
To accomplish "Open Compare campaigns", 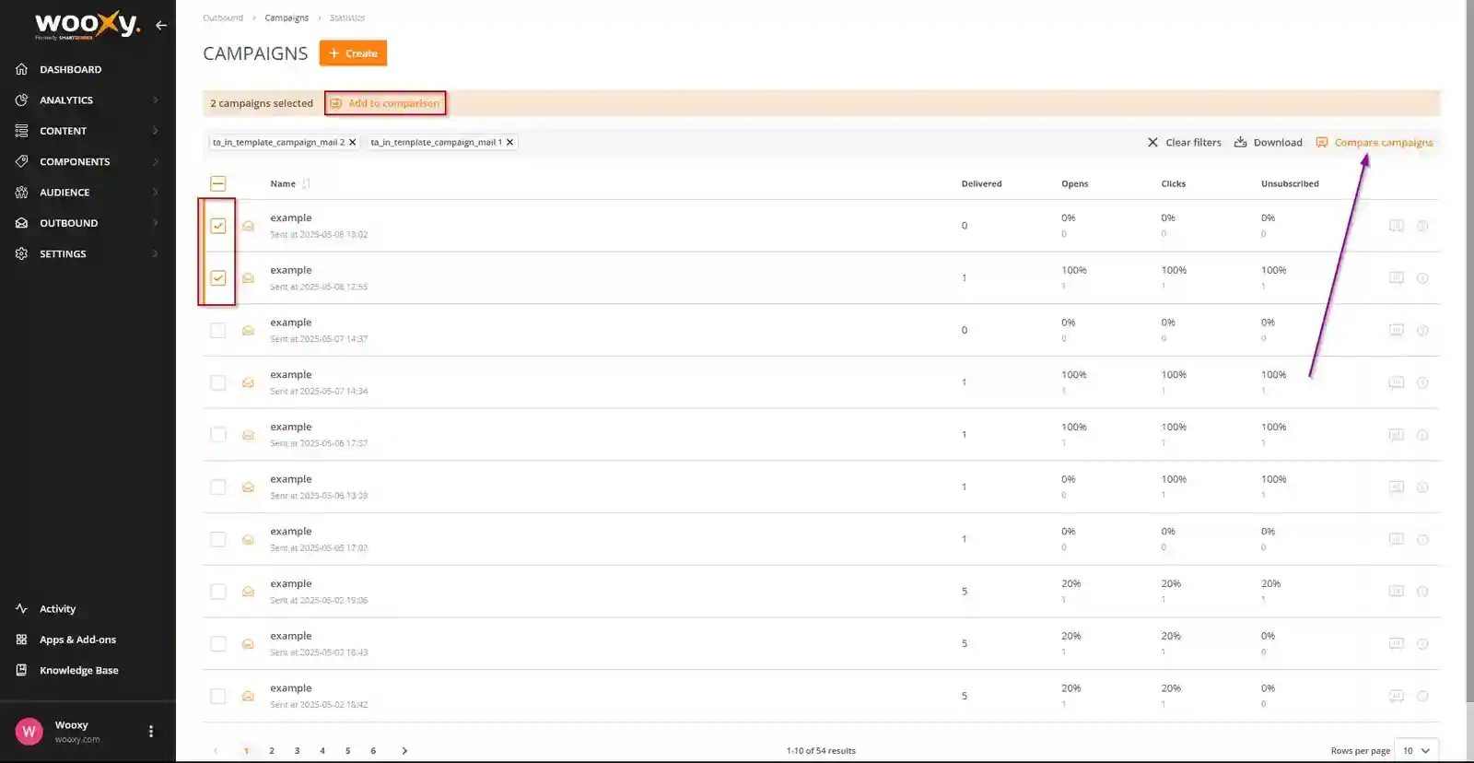I will (1375, 142).
